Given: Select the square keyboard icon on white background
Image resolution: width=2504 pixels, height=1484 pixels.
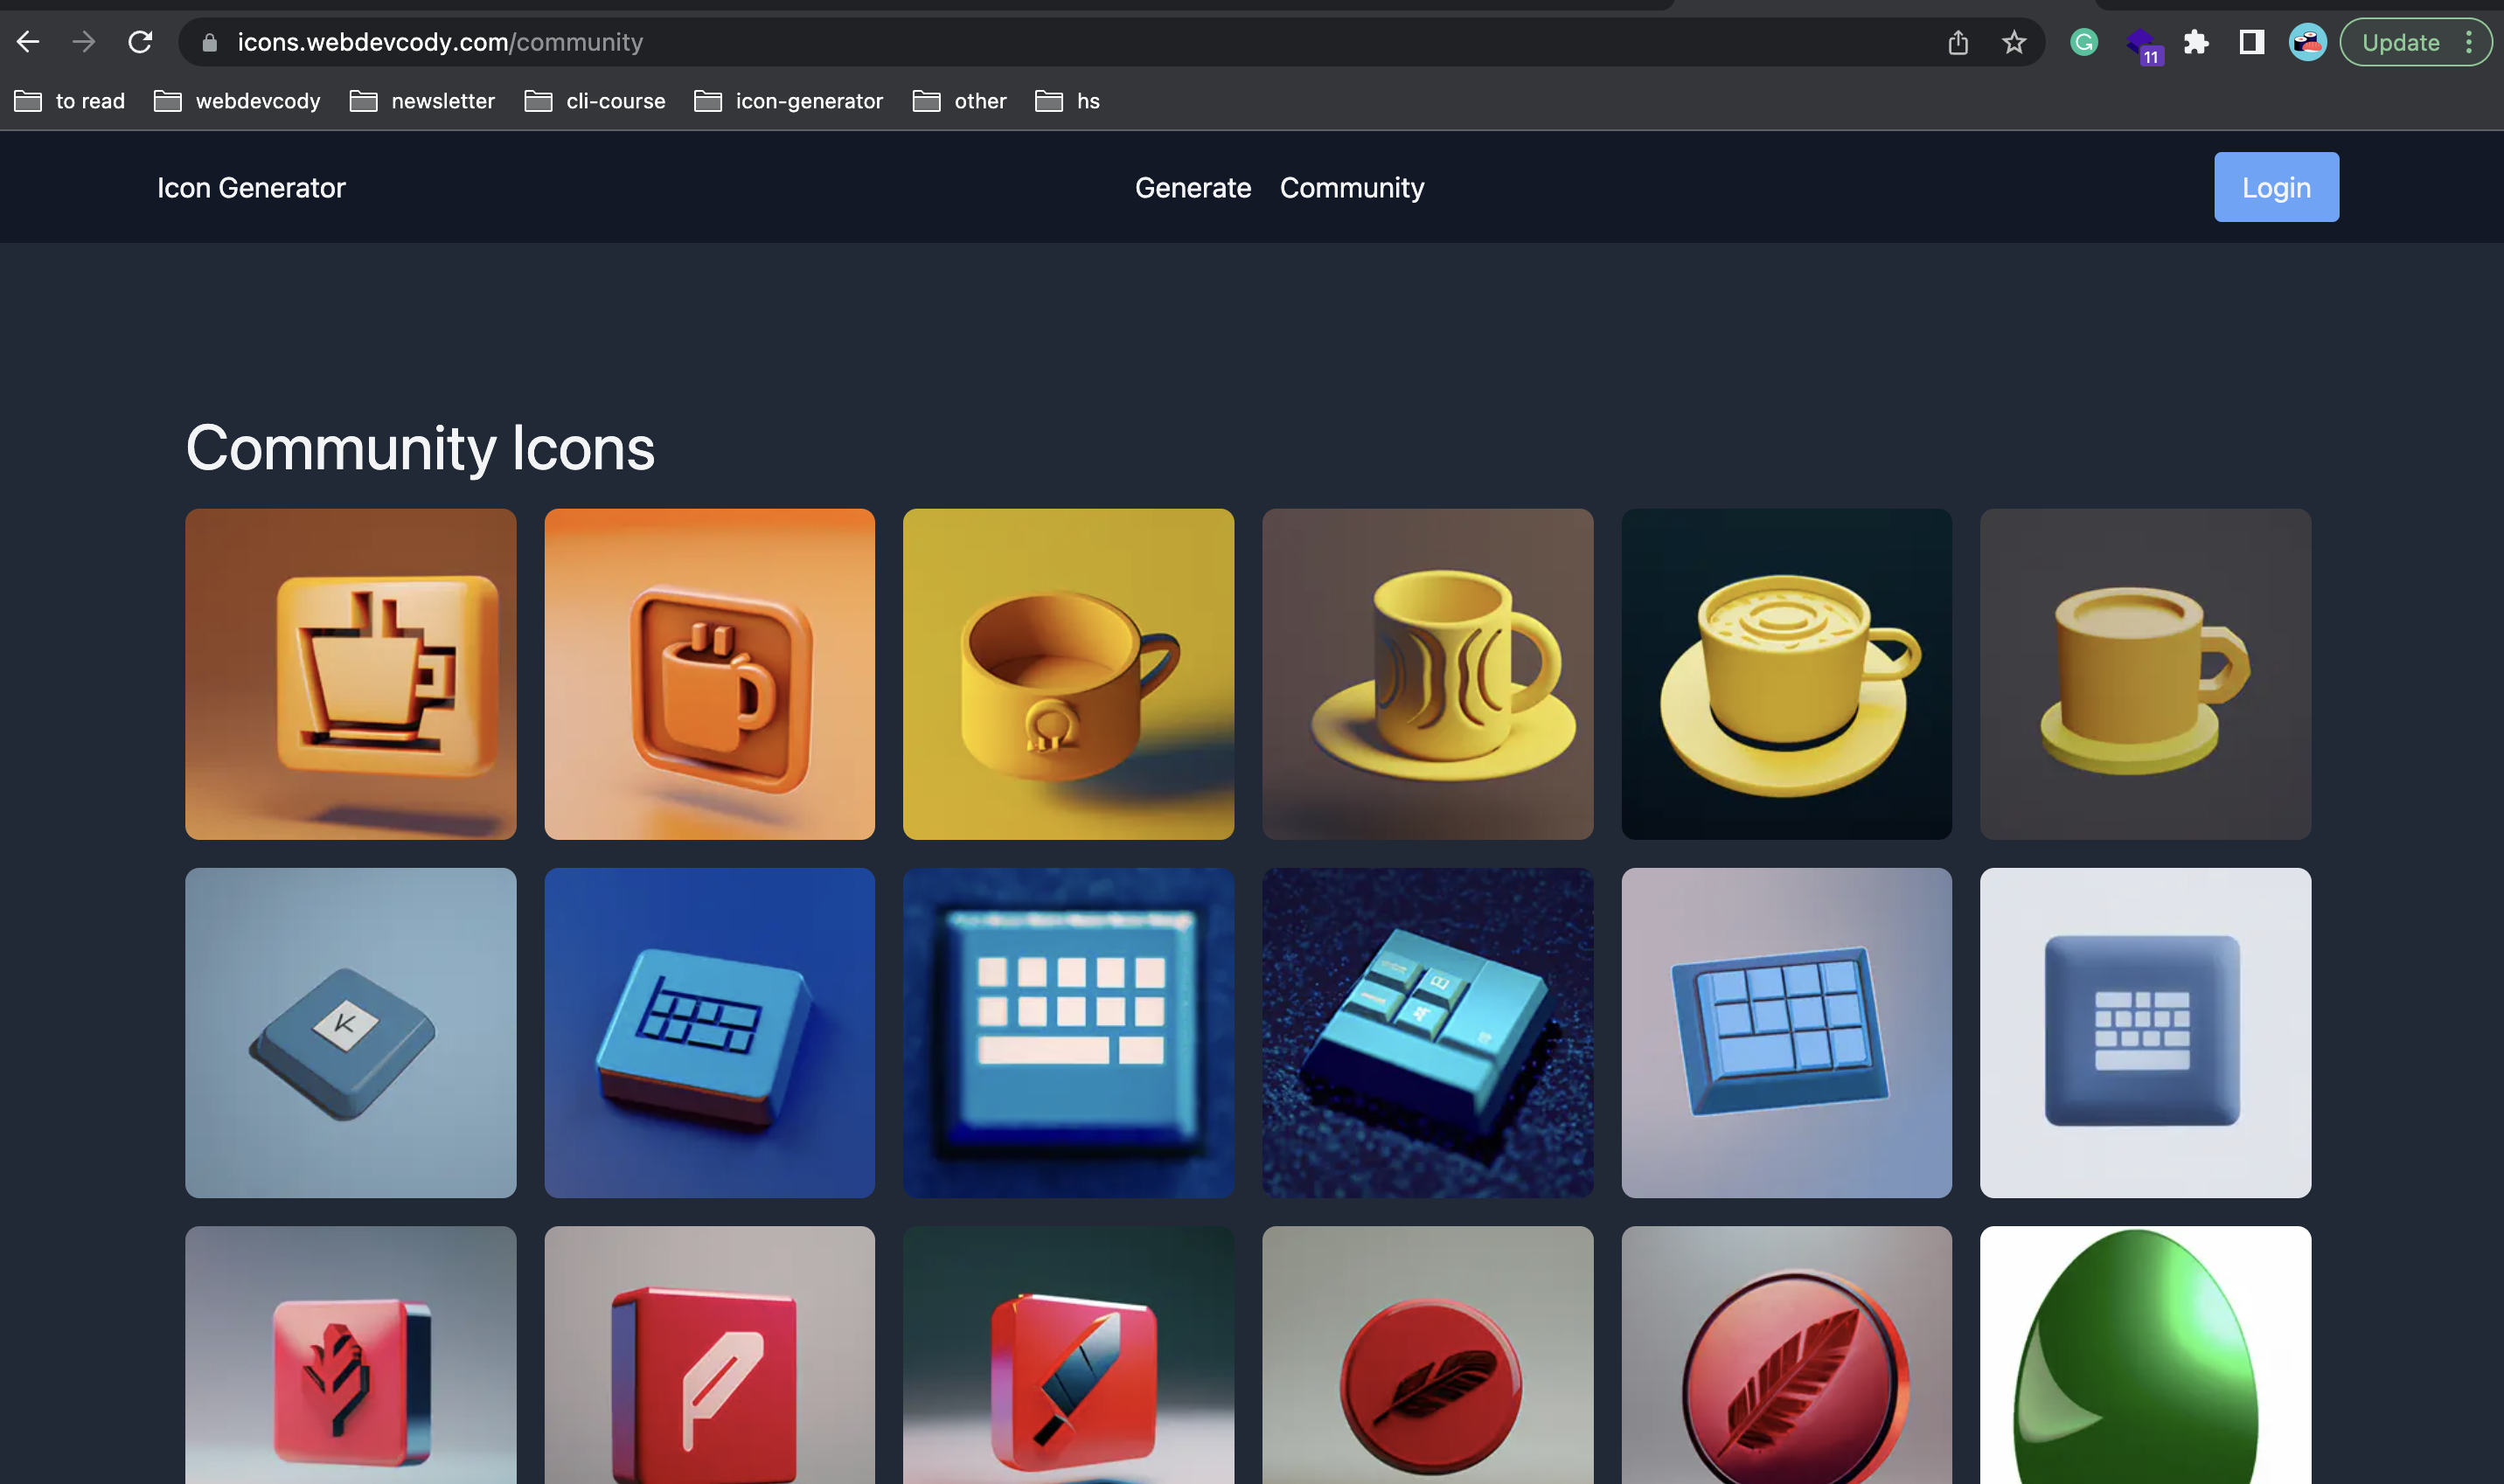Looking at the screenshot, I should [x=2146, y=1033].
